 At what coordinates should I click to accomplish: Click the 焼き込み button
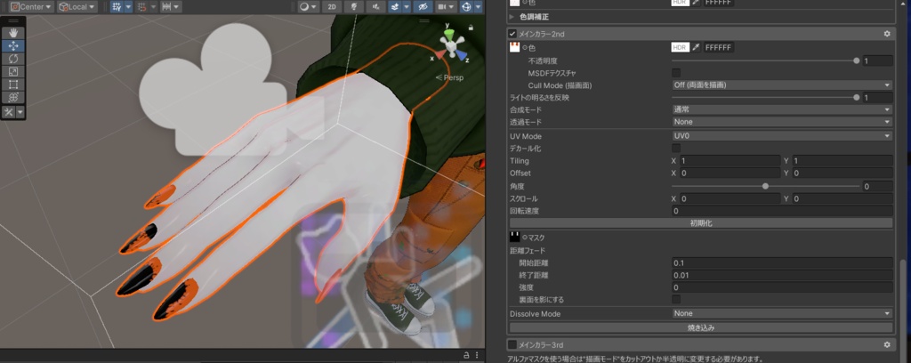click(701, 327)
